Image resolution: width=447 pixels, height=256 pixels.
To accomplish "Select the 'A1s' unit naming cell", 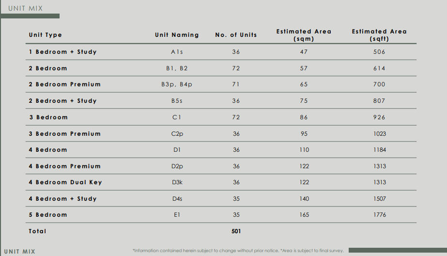I will click(177, 52).
